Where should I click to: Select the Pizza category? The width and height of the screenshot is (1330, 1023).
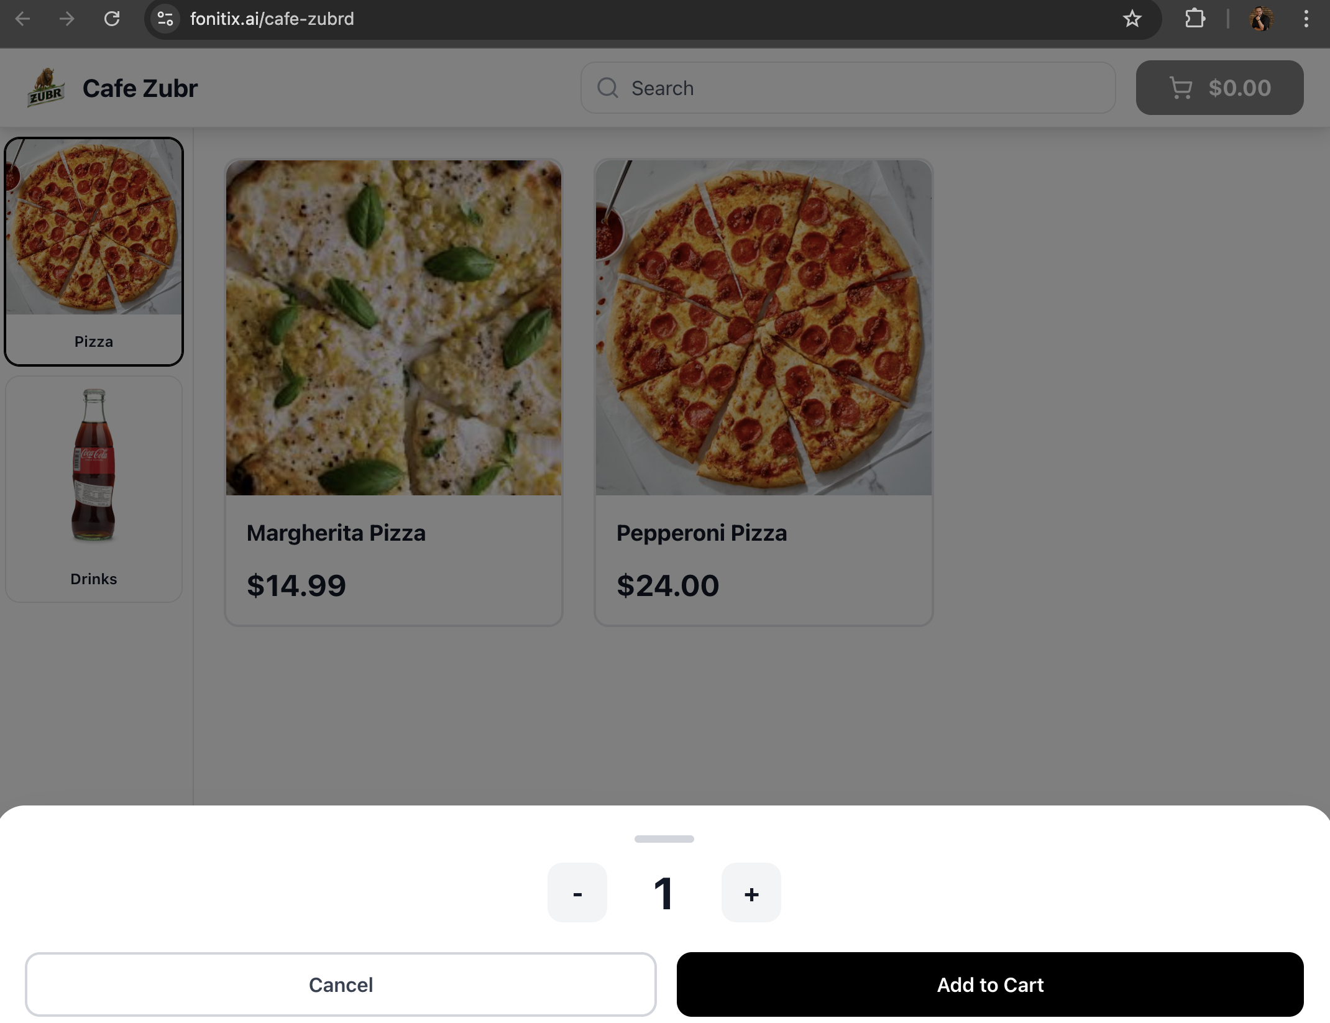pyautogui.click(x=94, y=251)
